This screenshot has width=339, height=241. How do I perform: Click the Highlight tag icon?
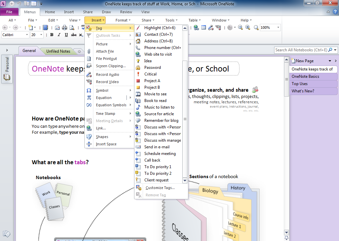[x=138, y=28]
